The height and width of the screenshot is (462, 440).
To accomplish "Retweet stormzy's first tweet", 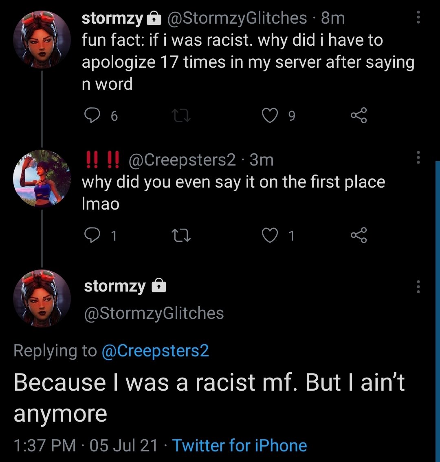I will click(x=180, y=116).
